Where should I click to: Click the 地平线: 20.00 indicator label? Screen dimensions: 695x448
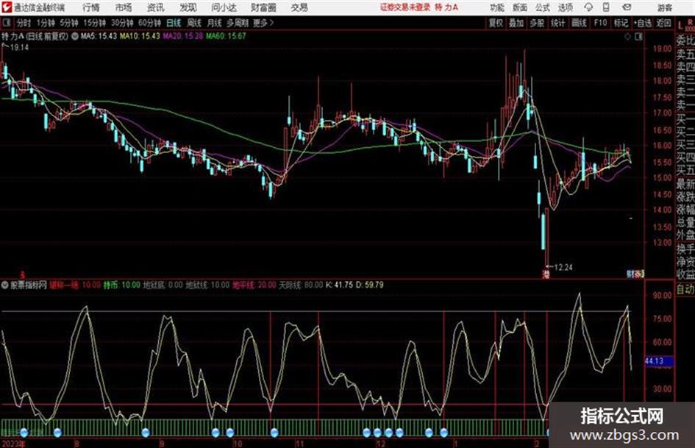[x=254, y=285]
